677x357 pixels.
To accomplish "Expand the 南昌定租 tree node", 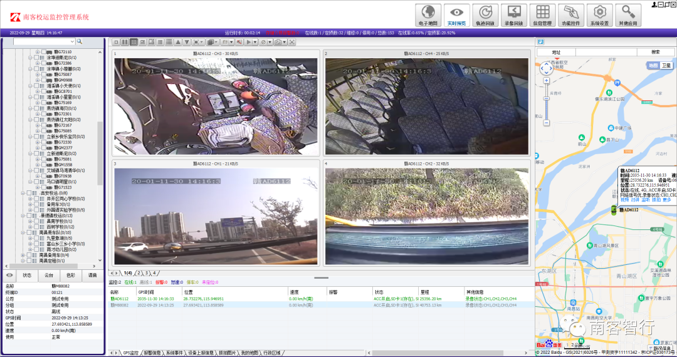I will tap(23, 261).
